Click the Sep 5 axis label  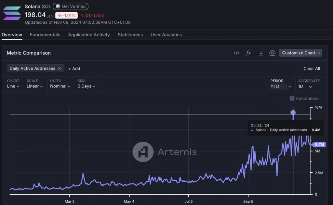click(248, 201)
